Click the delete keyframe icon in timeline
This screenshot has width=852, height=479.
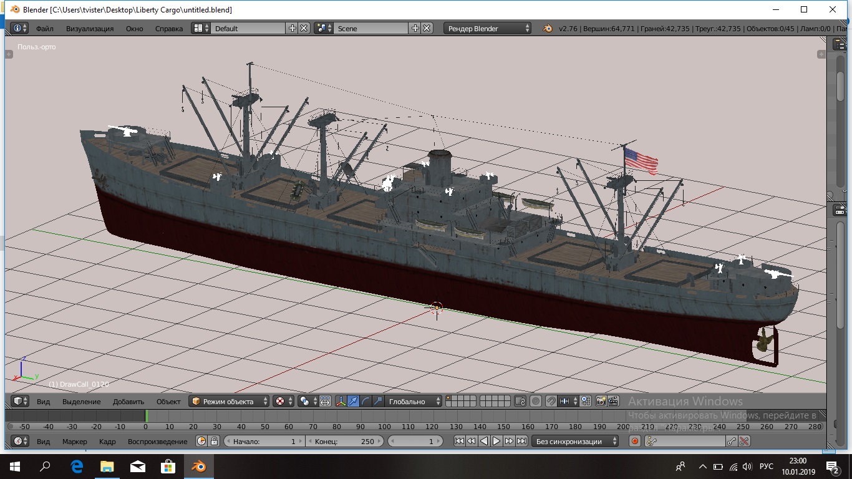[744, 441]
